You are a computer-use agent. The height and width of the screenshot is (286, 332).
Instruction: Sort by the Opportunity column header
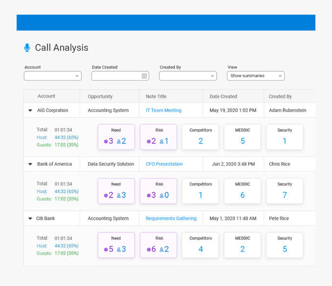100,97
